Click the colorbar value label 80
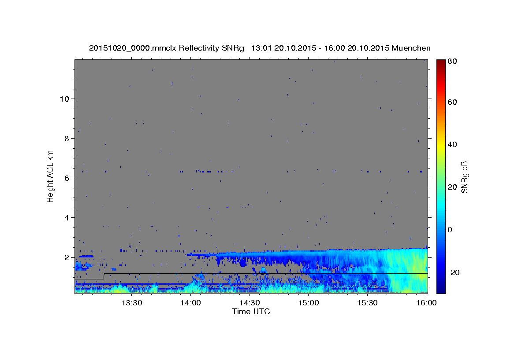Viewport: 529px width, 352px height. (x=452, y=62)
